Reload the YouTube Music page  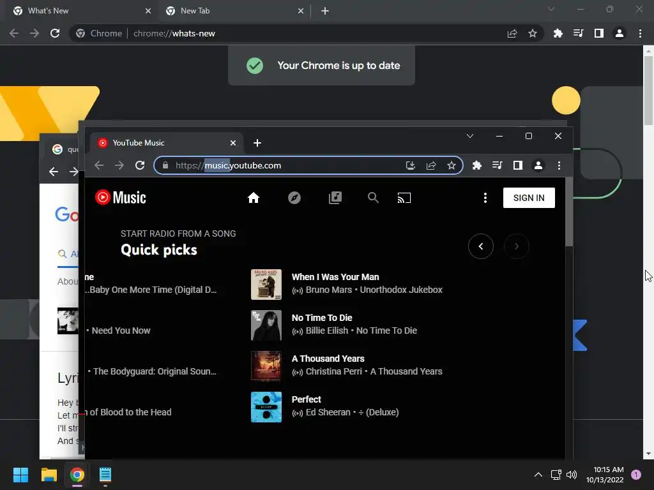point(140,165)
